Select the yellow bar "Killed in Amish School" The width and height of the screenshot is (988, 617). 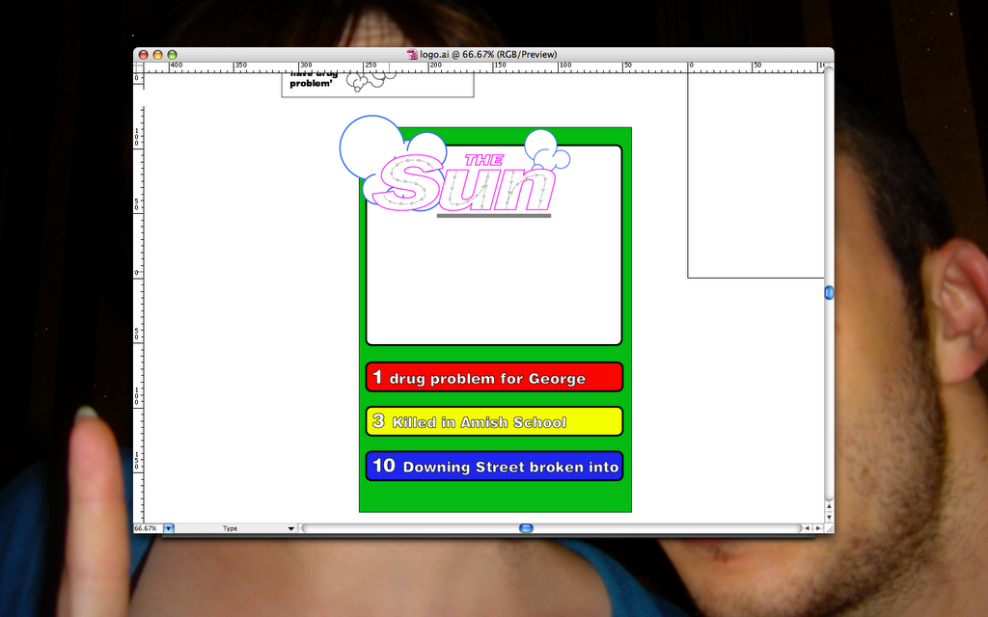(494, 421)
